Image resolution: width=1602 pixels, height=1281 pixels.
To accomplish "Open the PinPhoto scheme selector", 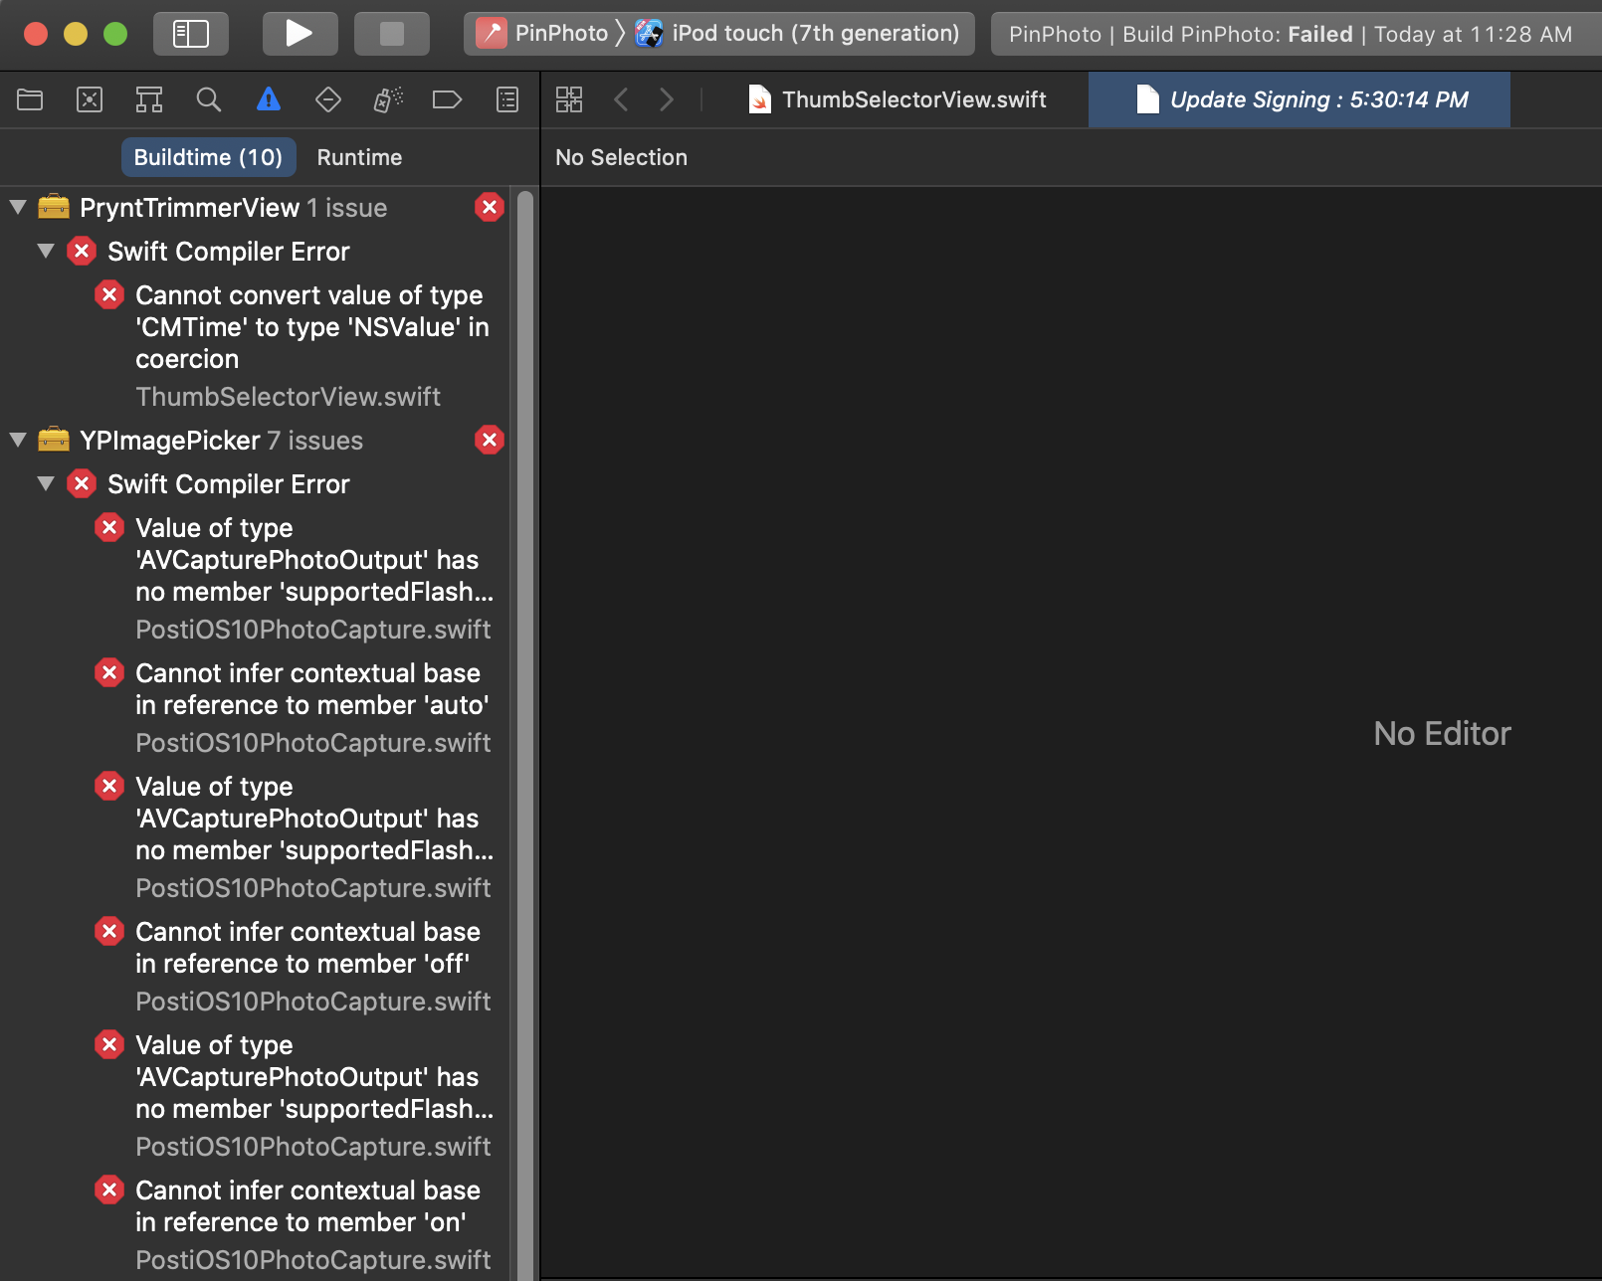I will (542, 34).
